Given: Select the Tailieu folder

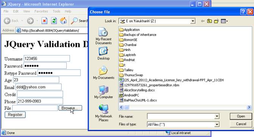Looking at the screenshot, I should click(126, 70).
